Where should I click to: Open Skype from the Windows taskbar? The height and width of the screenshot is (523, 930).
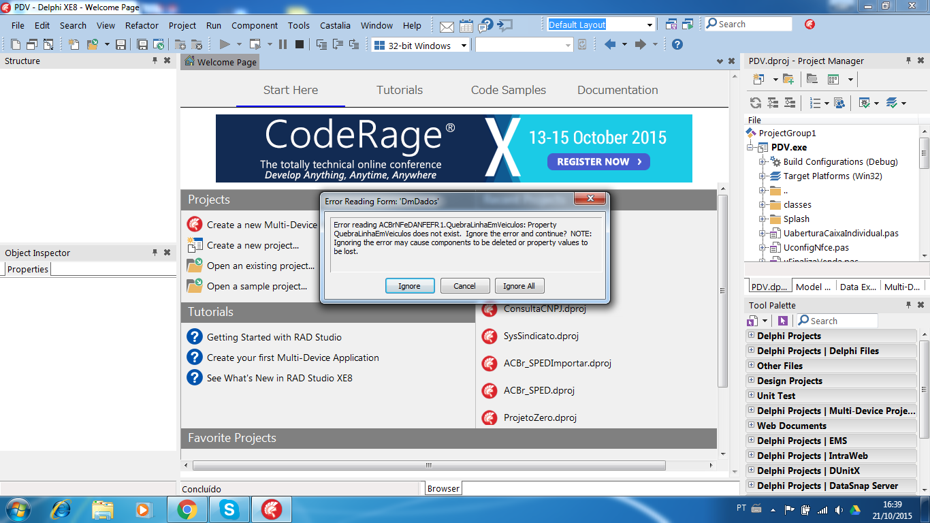coord(228,509)
